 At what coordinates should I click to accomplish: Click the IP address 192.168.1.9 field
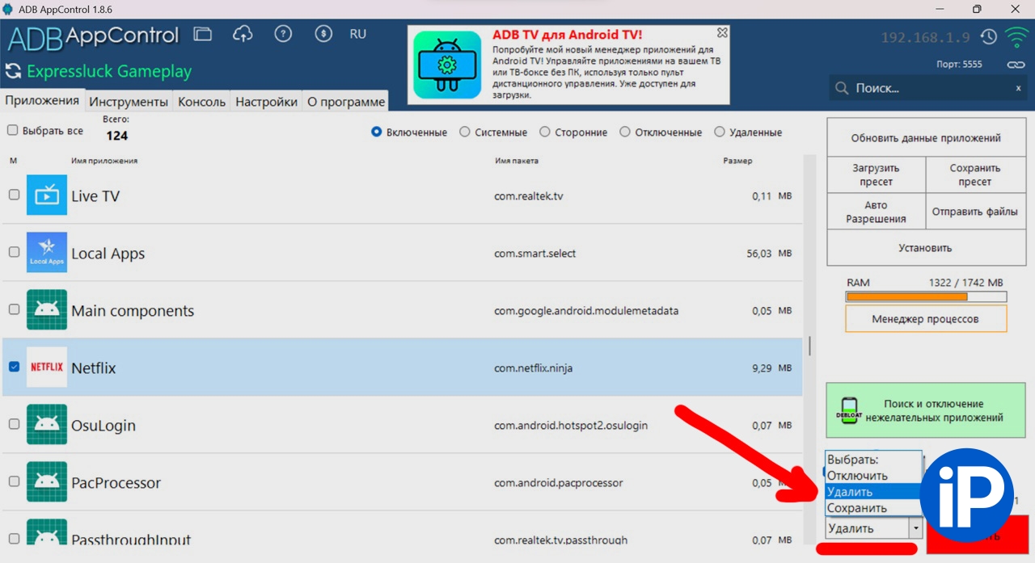(925, 38)
